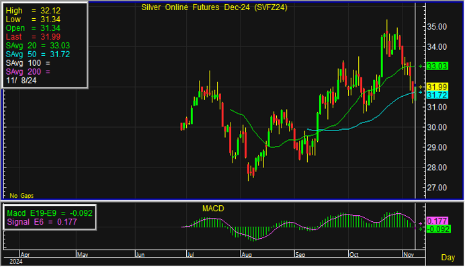465x267 pixels.
Task: Click the 29.00 price axis label
Action: pos(437,147)
